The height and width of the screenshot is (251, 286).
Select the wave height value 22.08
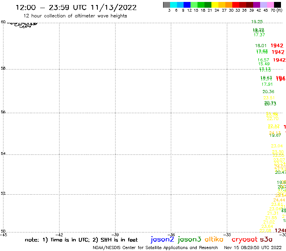tap(265, 231)
